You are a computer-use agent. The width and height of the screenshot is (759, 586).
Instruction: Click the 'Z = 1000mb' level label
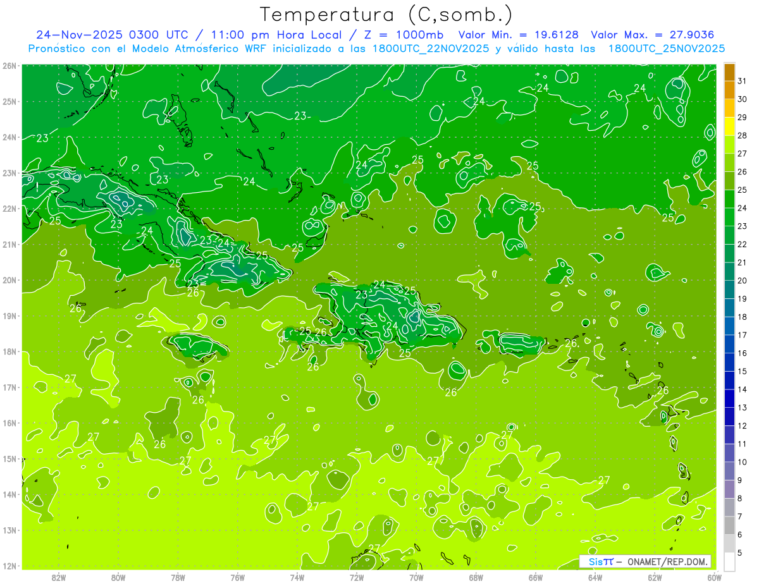(405, 35)
